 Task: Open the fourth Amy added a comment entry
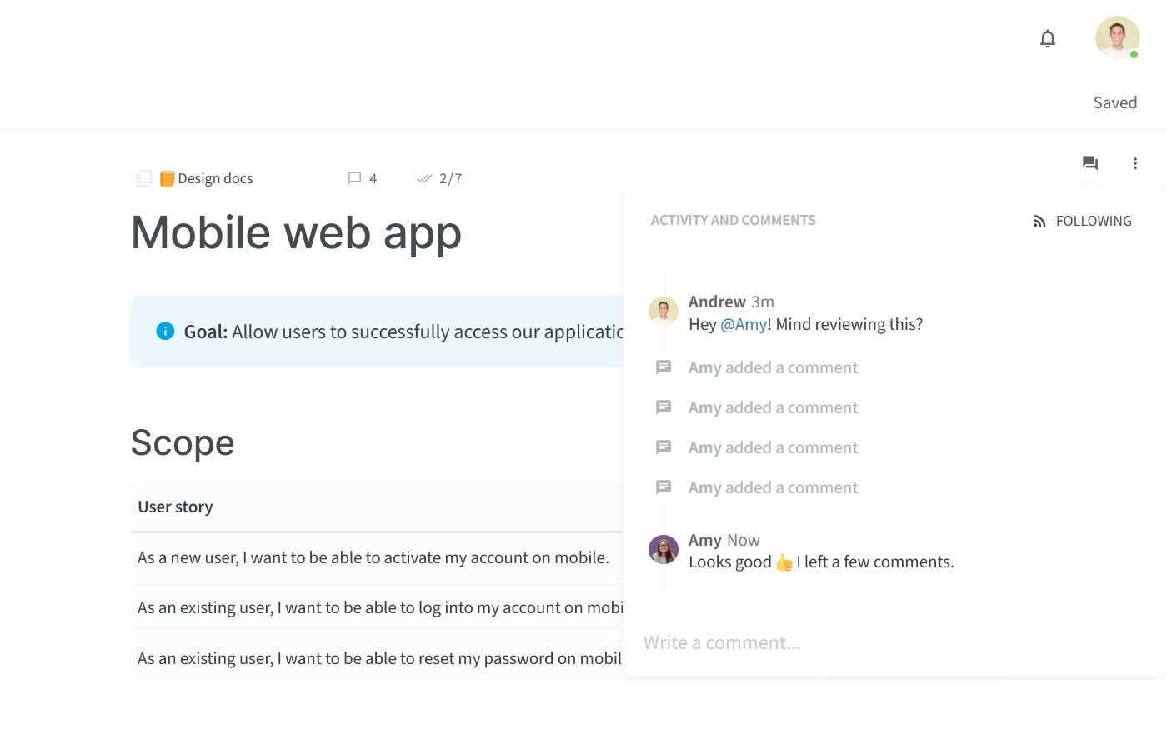(773, 487)
